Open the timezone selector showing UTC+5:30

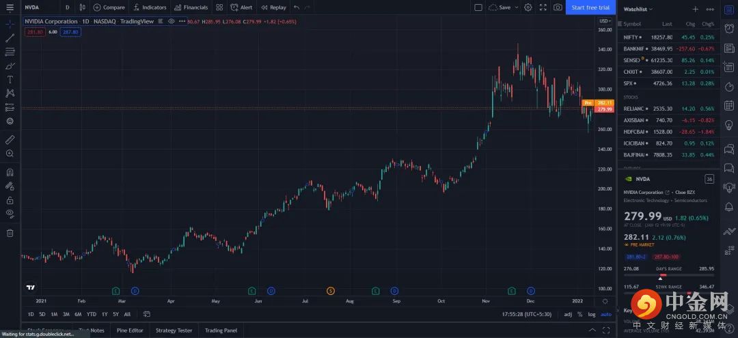(x=527, y=314)
